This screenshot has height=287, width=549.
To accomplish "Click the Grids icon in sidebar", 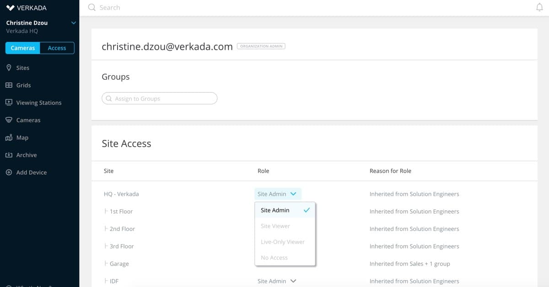I will pyautogui.click(x=9, y=85).
